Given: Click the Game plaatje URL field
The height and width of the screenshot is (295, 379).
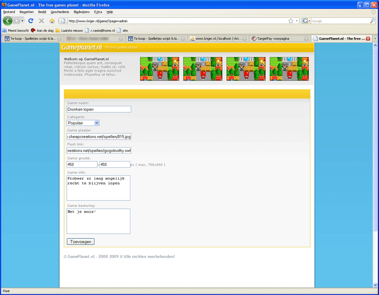Looking at the screenshot, I should click(99, 137).
